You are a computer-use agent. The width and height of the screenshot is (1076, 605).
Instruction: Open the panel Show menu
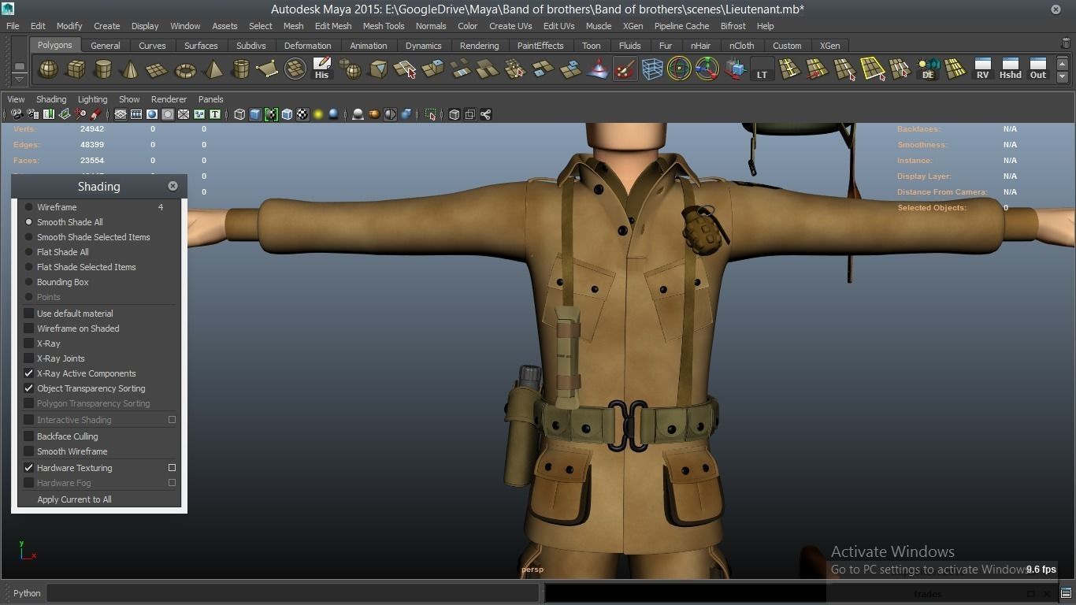point(129,99)
